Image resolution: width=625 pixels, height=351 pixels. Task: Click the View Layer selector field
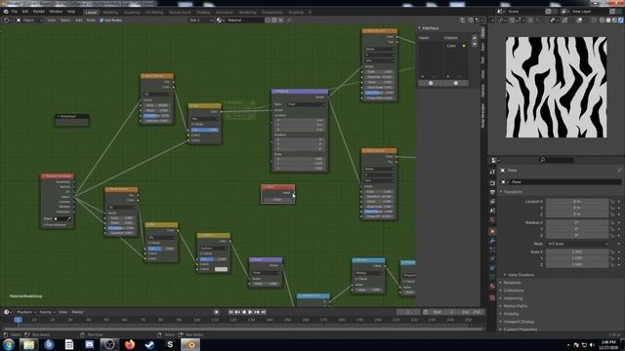(x=589, y=12)
